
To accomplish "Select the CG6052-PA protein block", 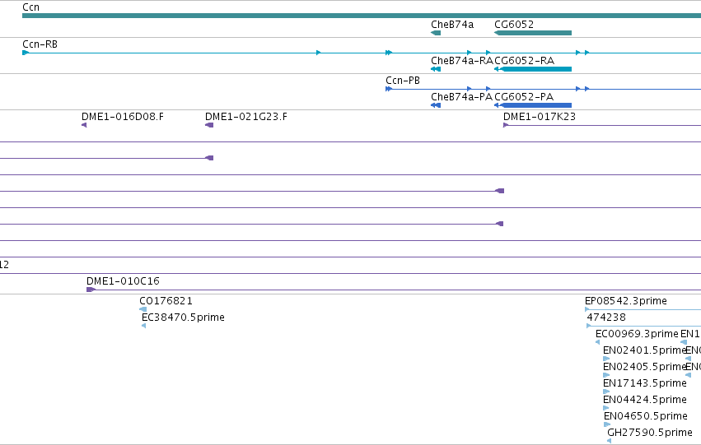I will [533, 105].
